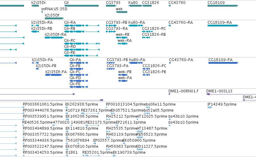
Task: Click the CG3793-RA transcript label
Action: [x=117, y=29]
